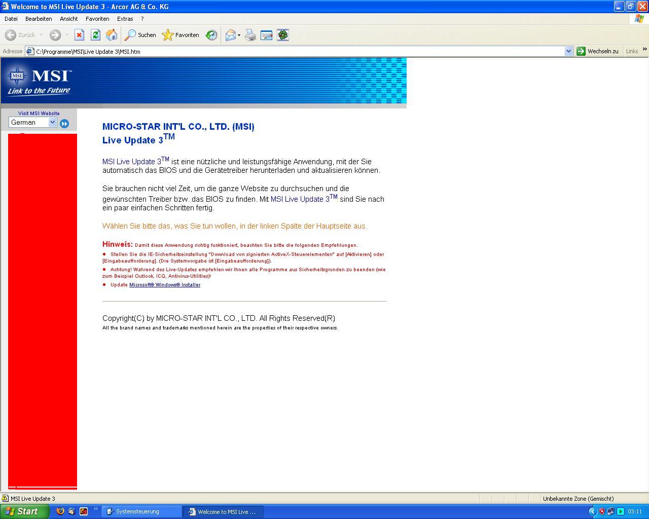Click the MSI Link to the Future logo
649x519 pixels.
39,81
